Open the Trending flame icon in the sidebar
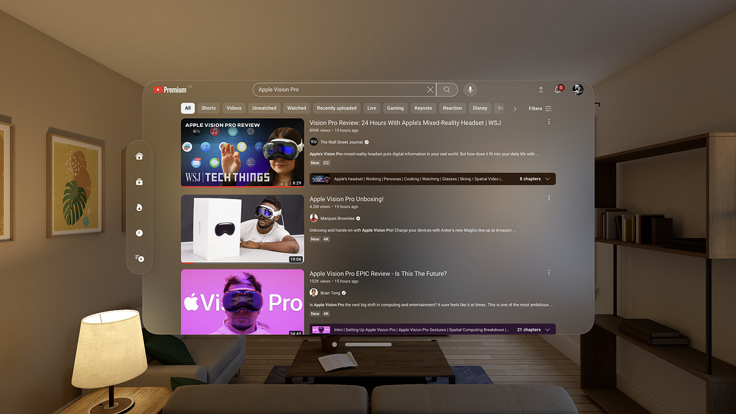 tap(139, 208)
